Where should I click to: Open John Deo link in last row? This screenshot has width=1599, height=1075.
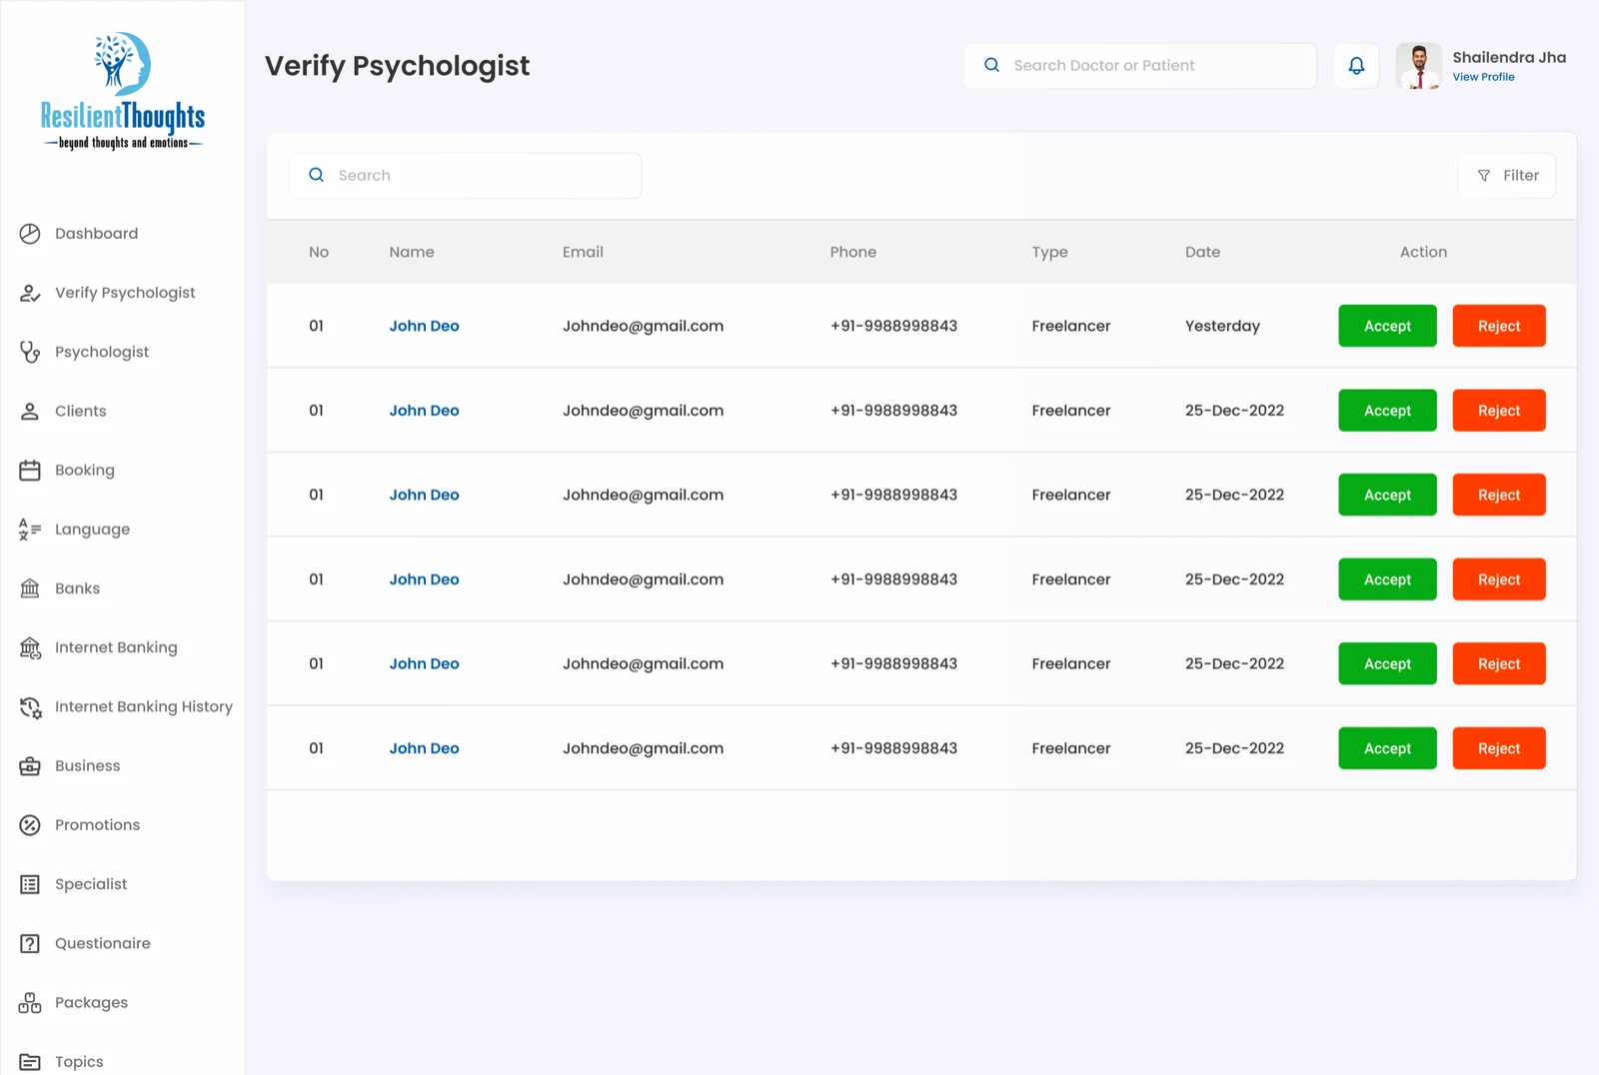coord(424,748)
